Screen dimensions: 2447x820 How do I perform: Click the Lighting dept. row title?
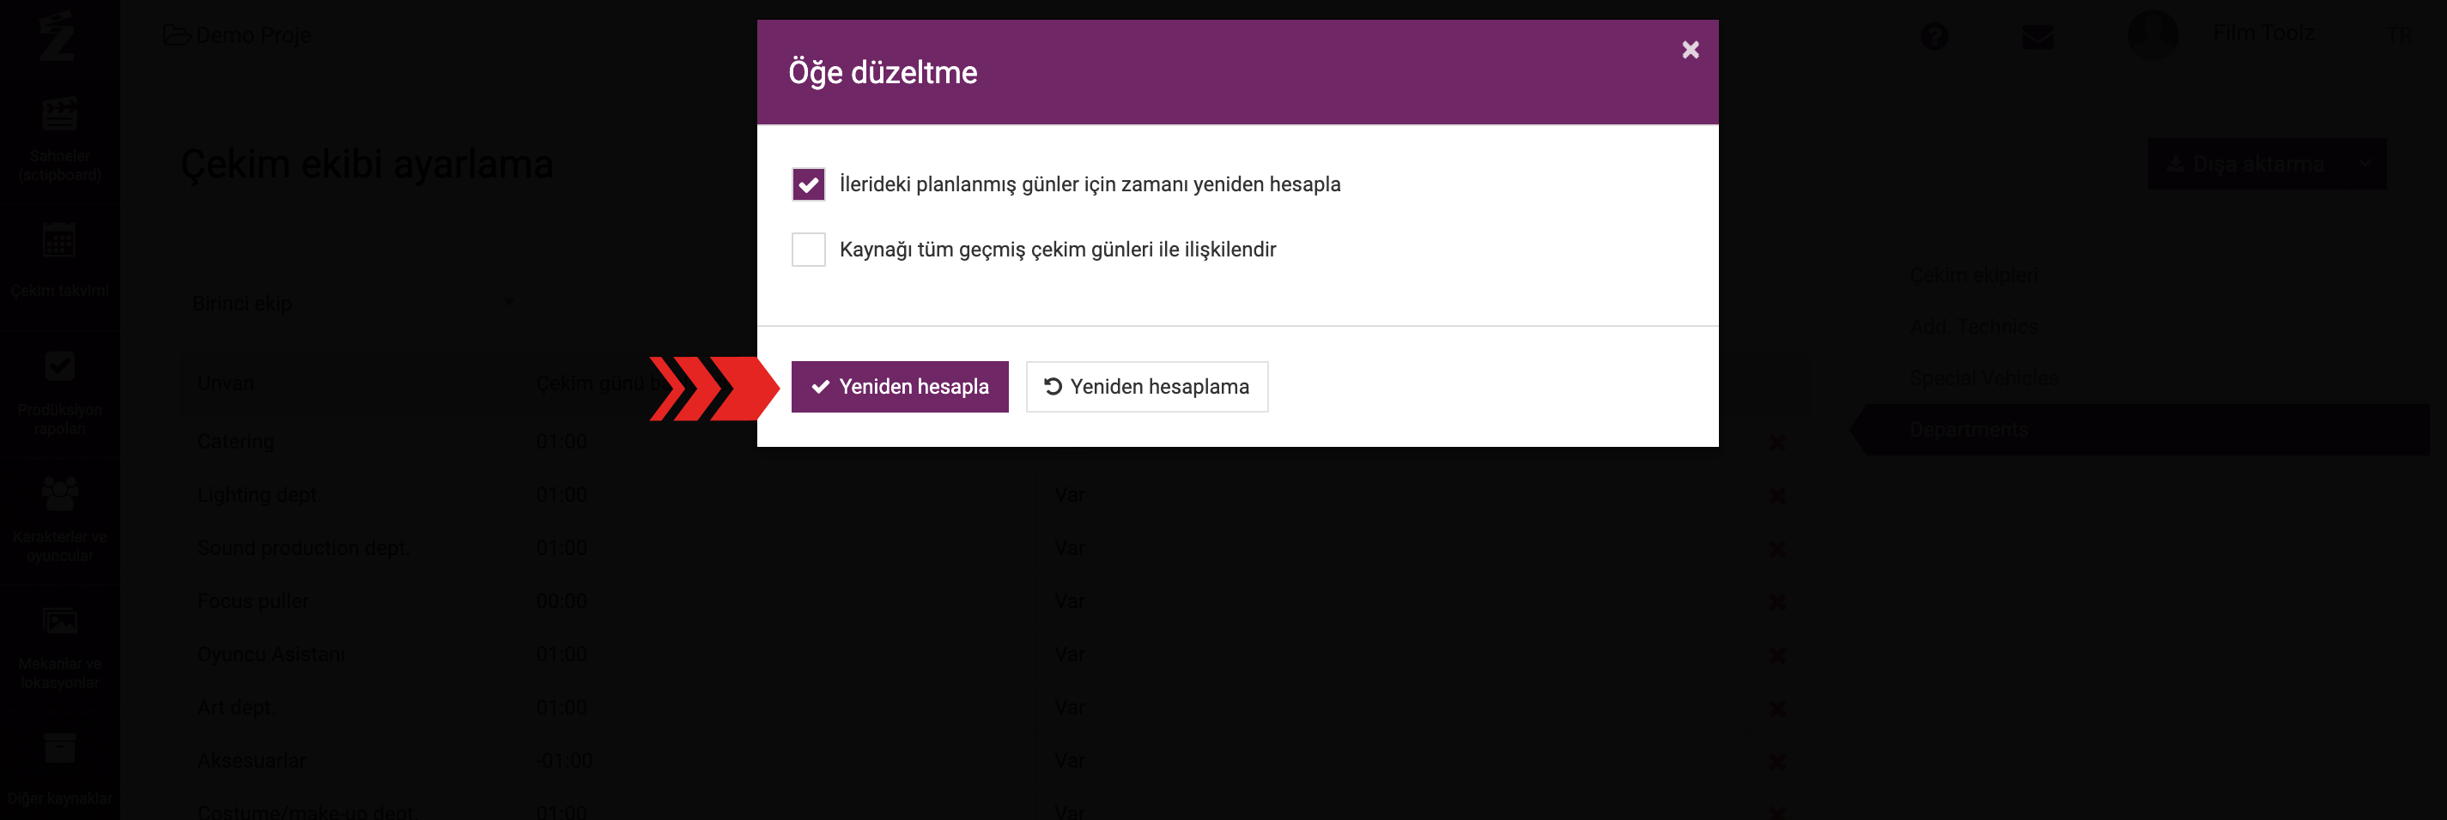[259, 496]
